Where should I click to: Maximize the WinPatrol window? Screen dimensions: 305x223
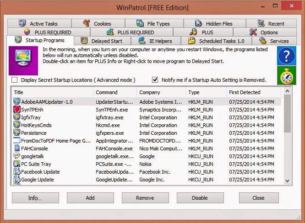click(x=275, y=6)
